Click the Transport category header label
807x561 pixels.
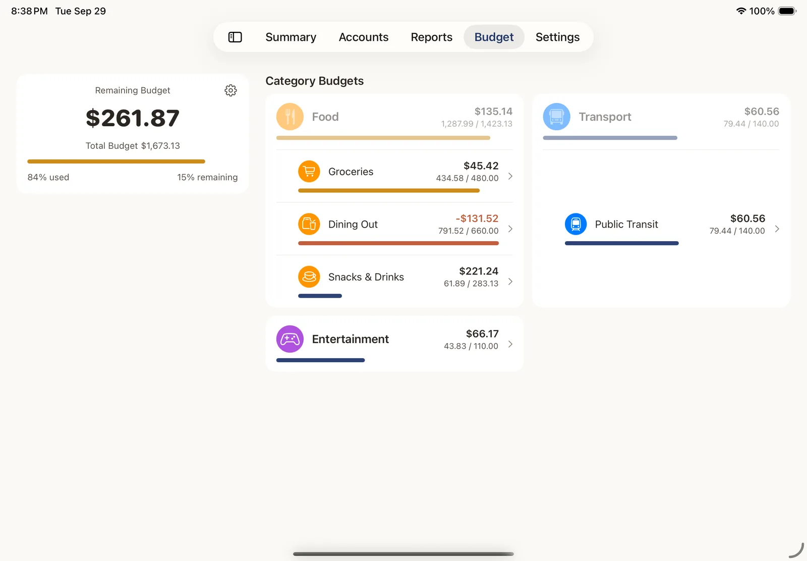[x=605, y=117]
